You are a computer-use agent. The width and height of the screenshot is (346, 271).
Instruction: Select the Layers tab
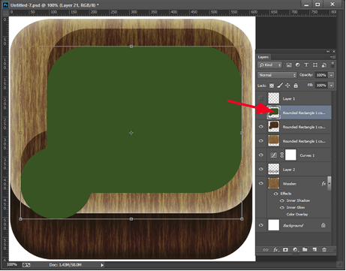point(263,57)
